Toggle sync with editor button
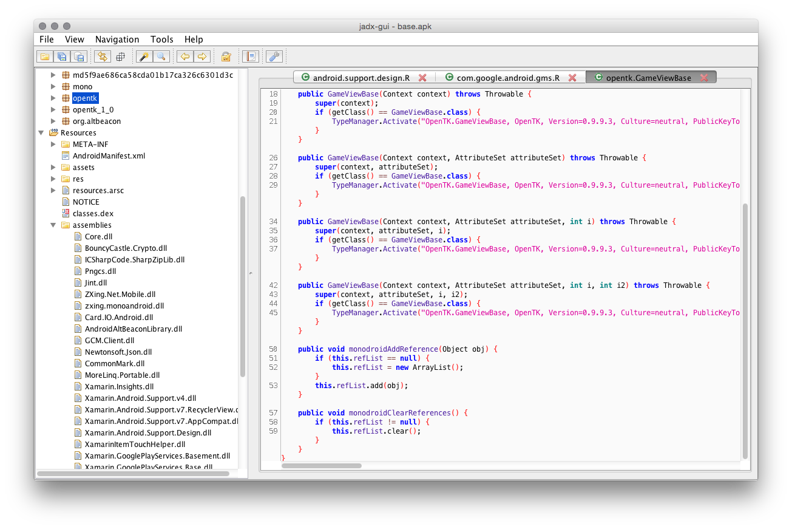The image size is (792, 529). pyautogui.click(x=102, y=57)
